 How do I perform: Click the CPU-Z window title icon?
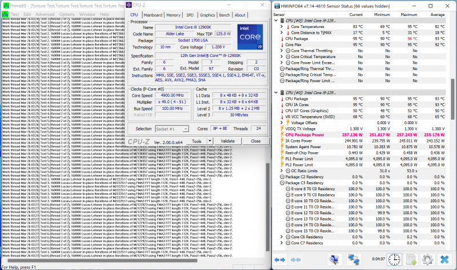coord(129,5)
